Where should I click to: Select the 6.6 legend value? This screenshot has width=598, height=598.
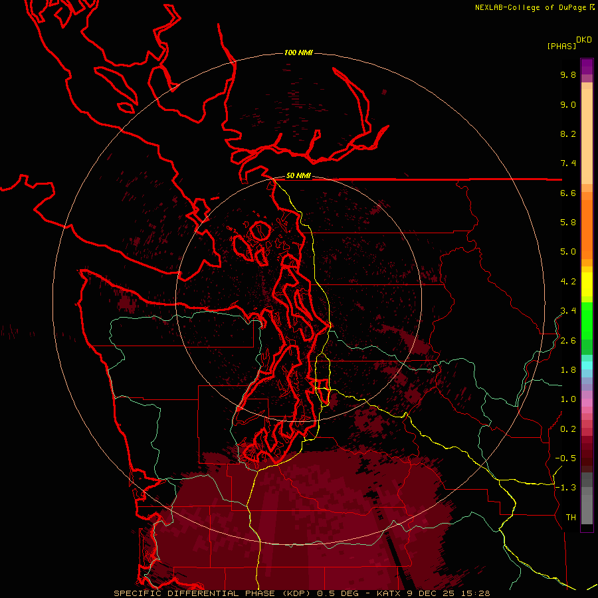click(568, 193)
